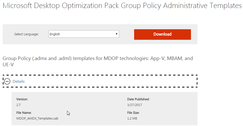This screenshot has height=126, width=243.
Task: Collapse the Details section via minus icon
Action: pos(7,81)
